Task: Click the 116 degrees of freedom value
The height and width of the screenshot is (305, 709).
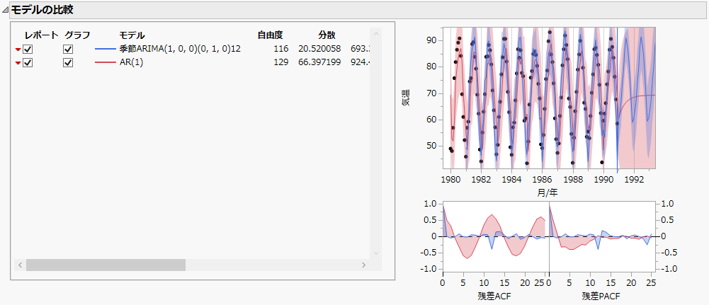Action: click(x=280, y=49)
